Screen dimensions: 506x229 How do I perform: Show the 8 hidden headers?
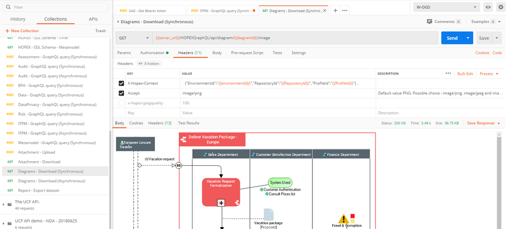(149, 64)
